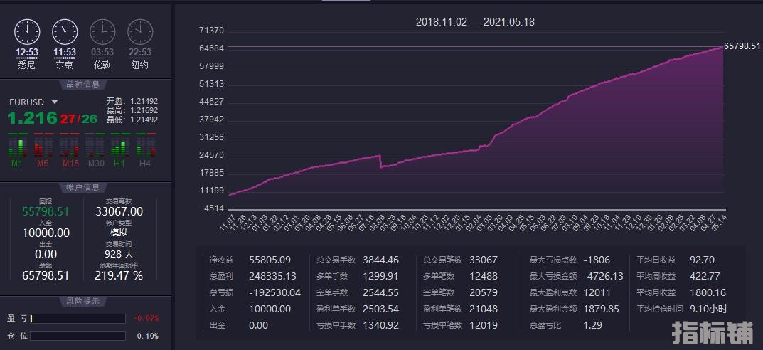The image size is (763, 350).
Task: Click the 65798.51 end-value chart label
Action: click(742, 46)
